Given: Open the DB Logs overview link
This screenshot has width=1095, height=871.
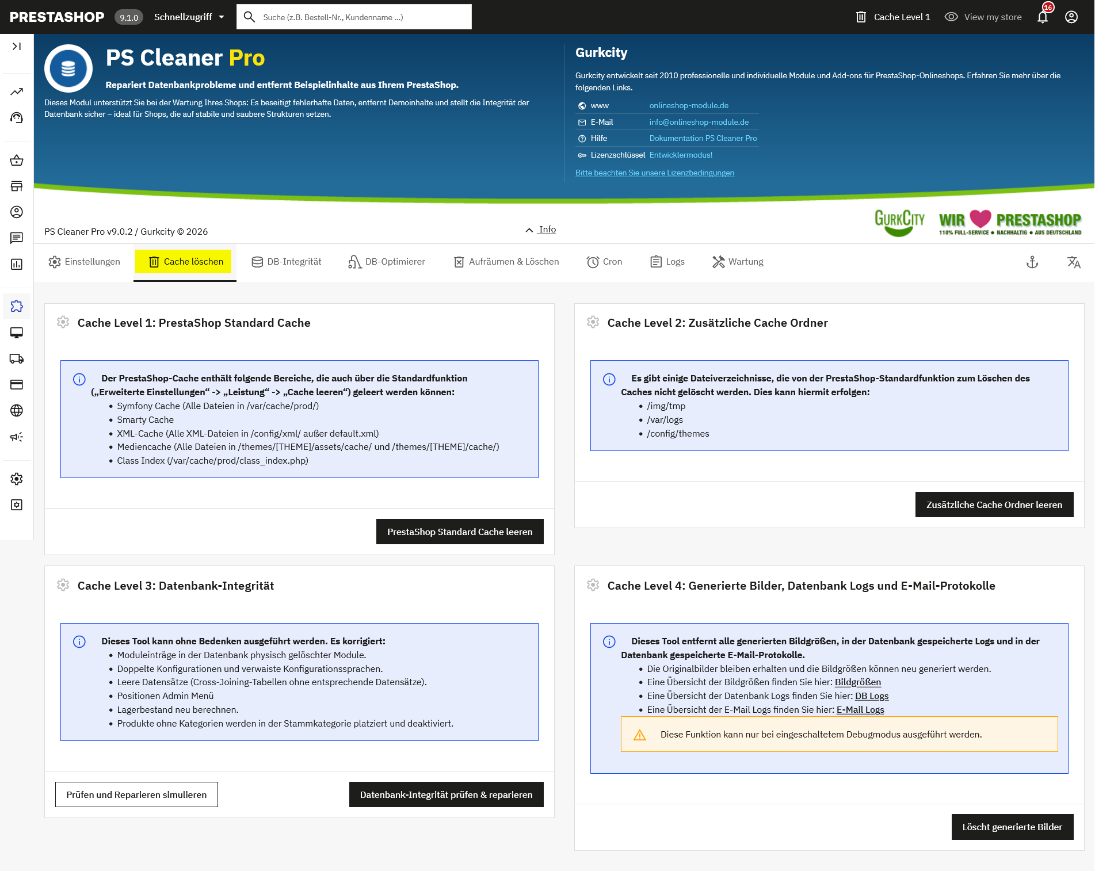Looking at the screenshot, I should click(x=872, y=696).
